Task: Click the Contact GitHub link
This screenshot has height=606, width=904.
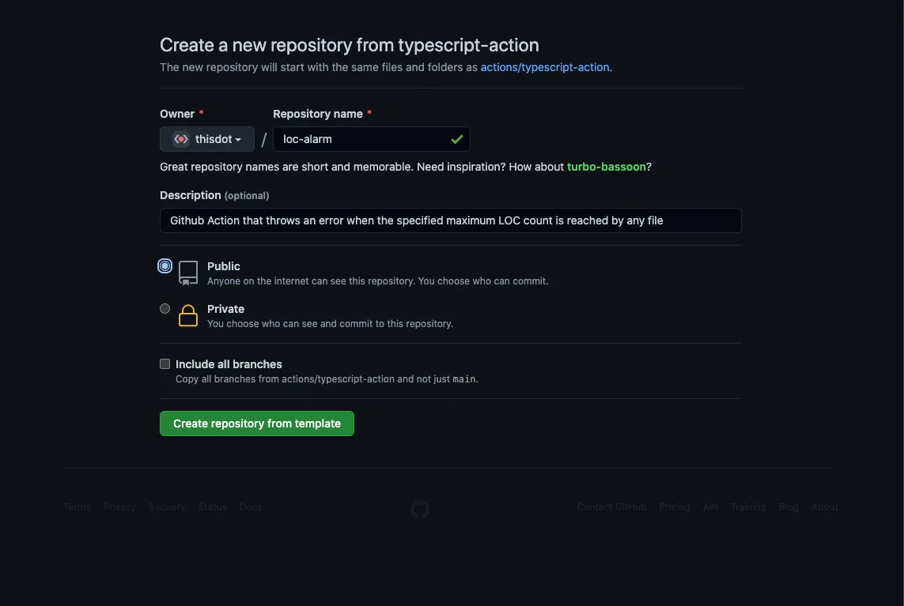Action: click(611, 506)
